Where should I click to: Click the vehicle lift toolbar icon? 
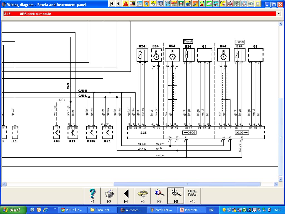(181, 4)
